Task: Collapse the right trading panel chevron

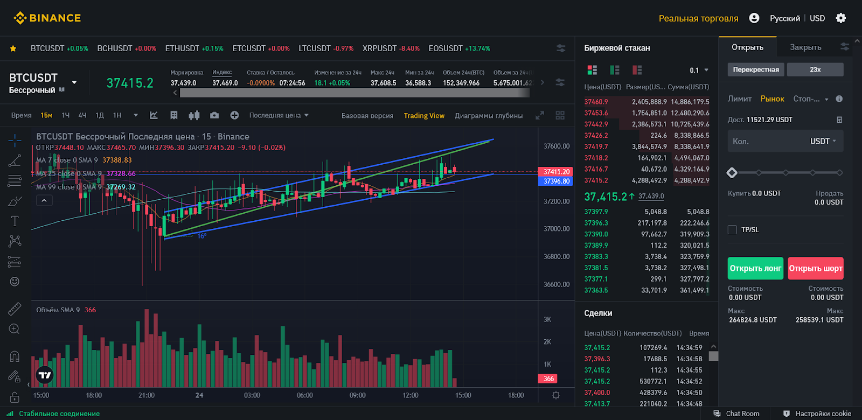Action: point(857,41)
